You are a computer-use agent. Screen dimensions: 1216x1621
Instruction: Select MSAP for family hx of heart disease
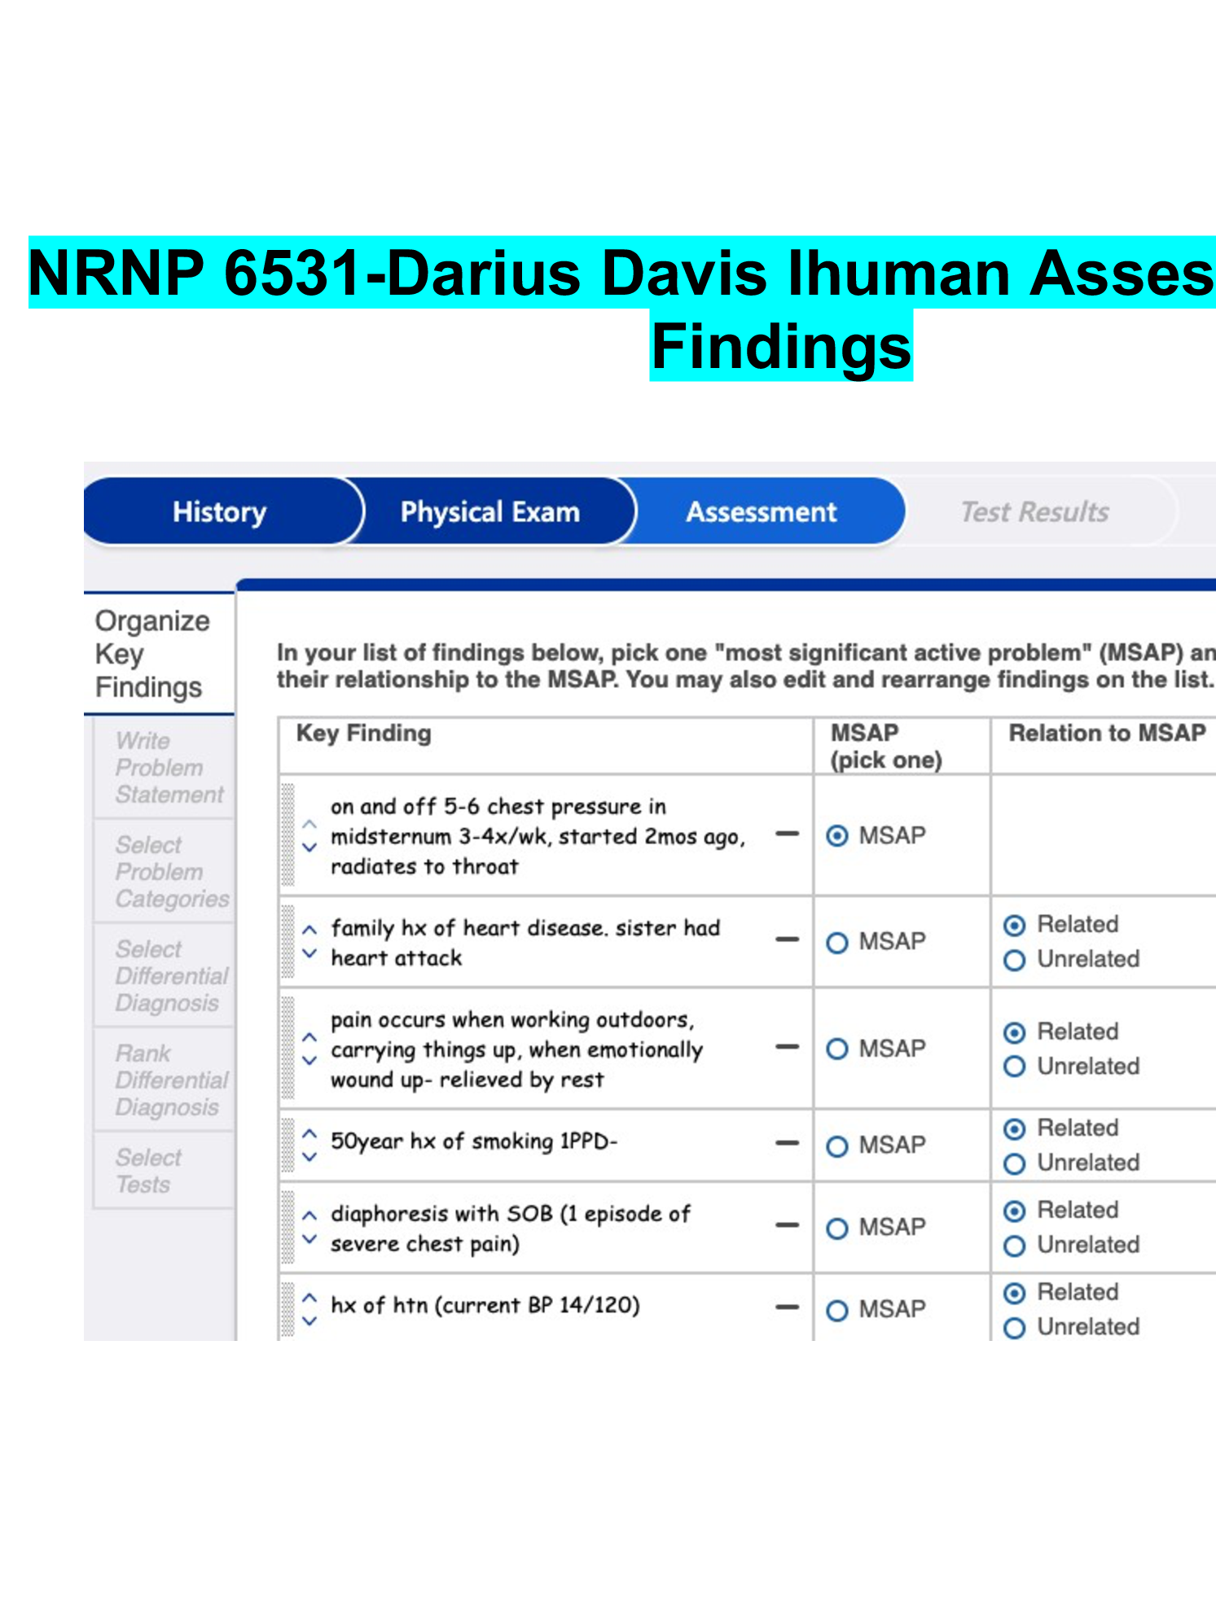(836, 943)
